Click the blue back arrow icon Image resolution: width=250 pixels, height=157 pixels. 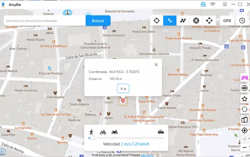3,152
